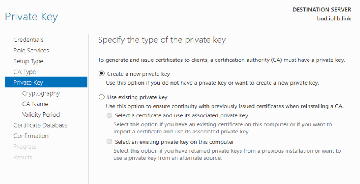Screen dimensions: 360x184
Task: Click the Private Key page title
Action: (x=31, y=17)
